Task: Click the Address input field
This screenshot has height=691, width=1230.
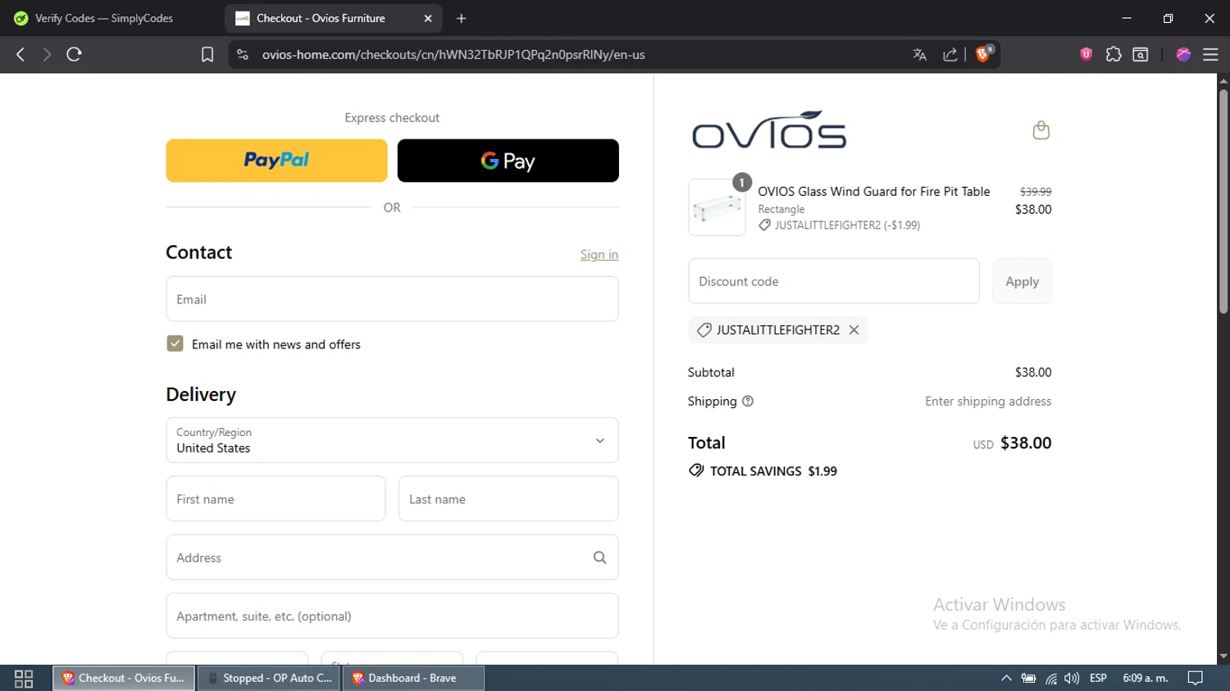Action: [x=392, y=557]
